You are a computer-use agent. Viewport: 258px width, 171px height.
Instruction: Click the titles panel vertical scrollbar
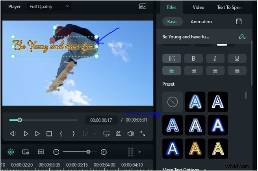[251, 63]
